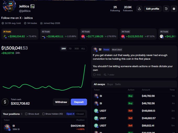Image resolution: width=178 pixels, height=133 pixels.
Task: Show the 7 older theses
Action: click(109, 75)
